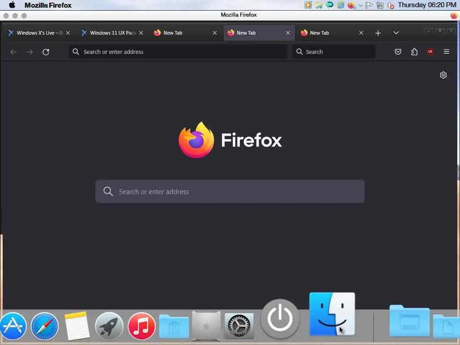460x345 pixels.
Task: Personalize new tab with gear icon
Action: 443,75
